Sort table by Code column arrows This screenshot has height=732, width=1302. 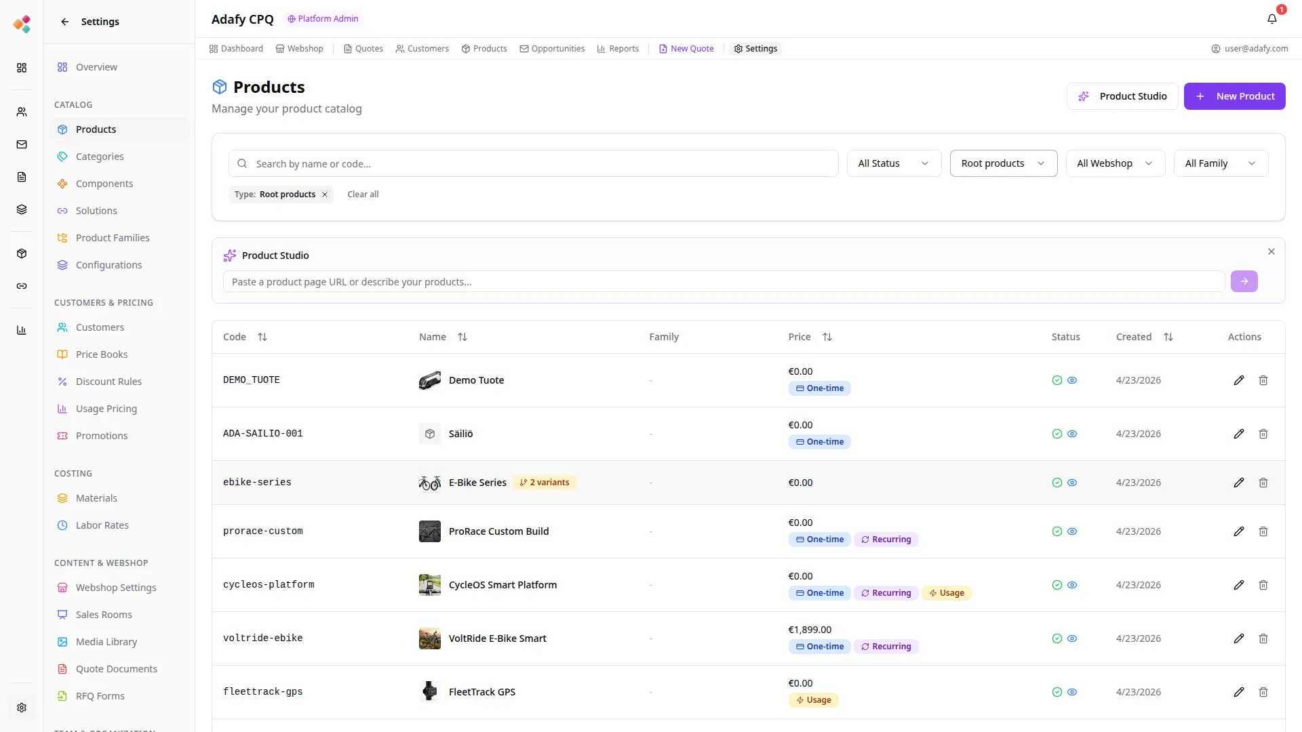262,337
